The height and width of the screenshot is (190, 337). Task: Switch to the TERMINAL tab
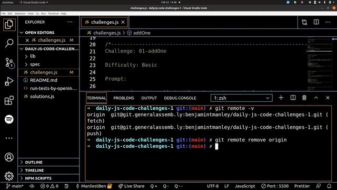[x=96, y=98]
